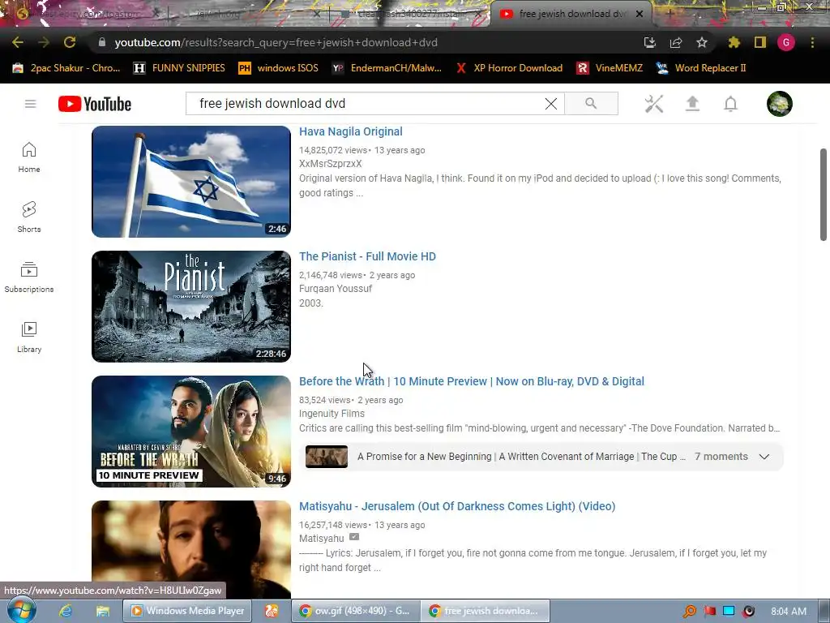Open YouTube notifications bell
The width and height of the screenshot is (830, 623).
(x=730, y=104)
